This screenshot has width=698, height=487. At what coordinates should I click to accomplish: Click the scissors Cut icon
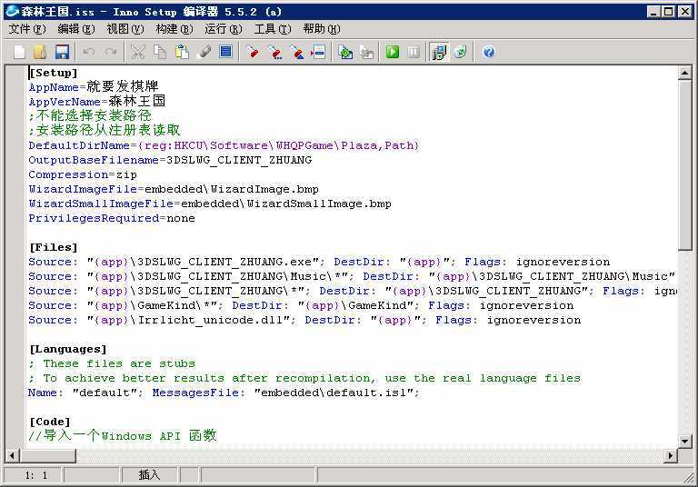(x=137, y=52)
